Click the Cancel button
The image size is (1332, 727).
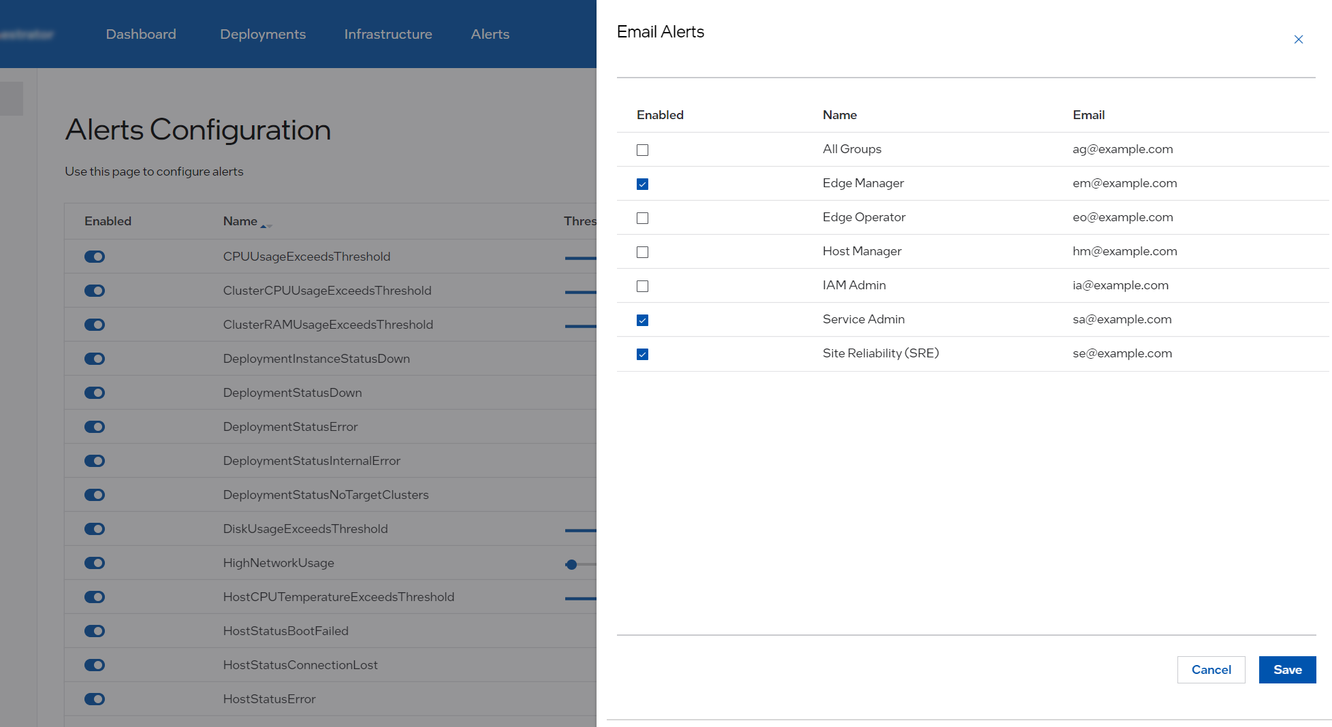point(1211,670)
